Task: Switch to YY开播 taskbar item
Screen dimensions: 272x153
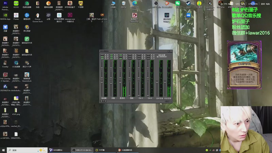Action: pyautogui.click(x=105, y=150)
